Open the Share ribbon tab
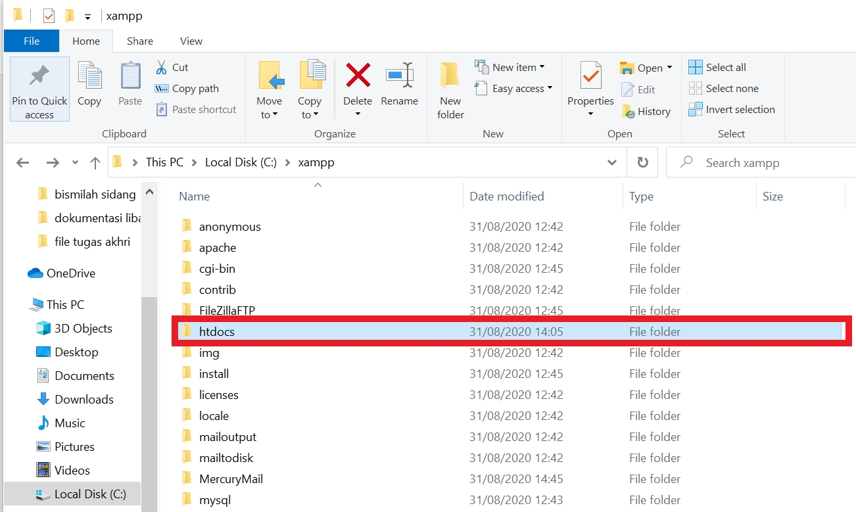The image size is (856, 512). pyautogui.click(x=139, y=41)
